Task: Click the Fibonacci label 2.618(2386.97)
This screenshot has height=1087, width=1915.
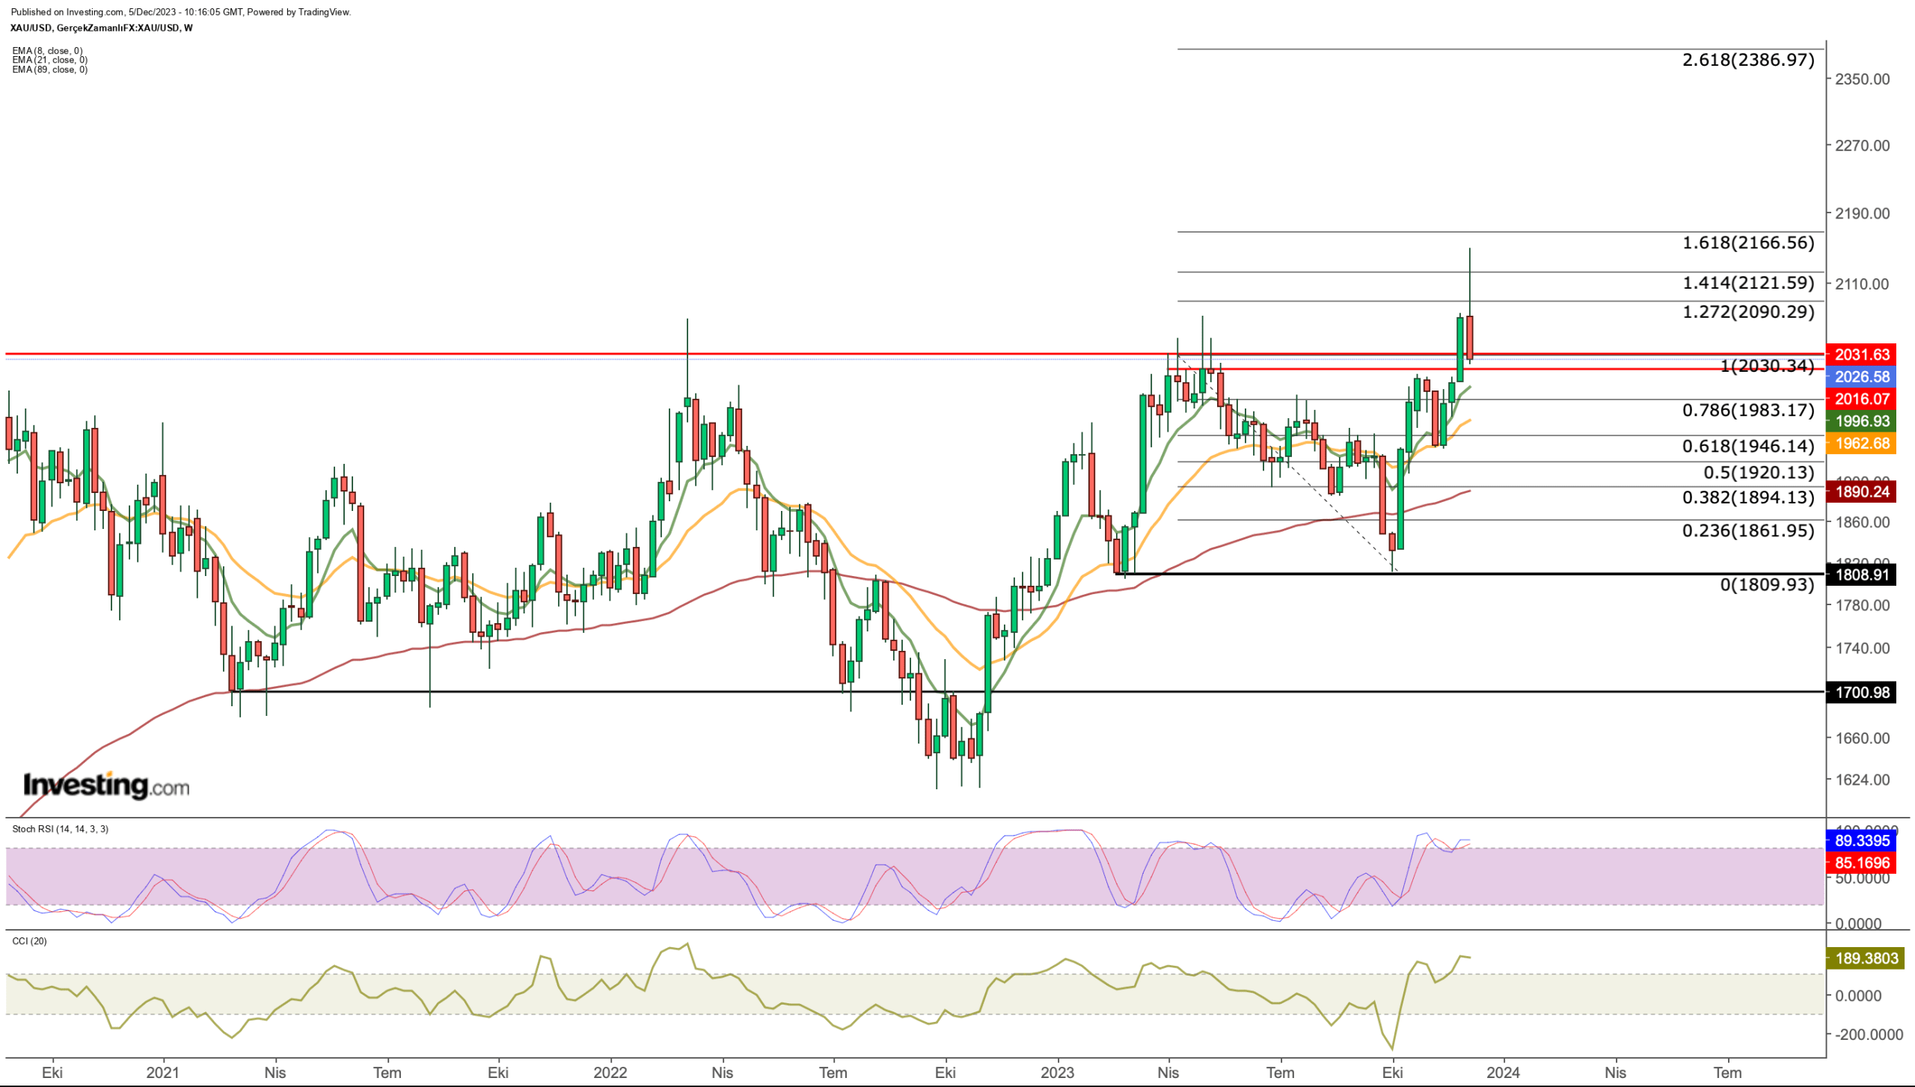Action: 1748,60
